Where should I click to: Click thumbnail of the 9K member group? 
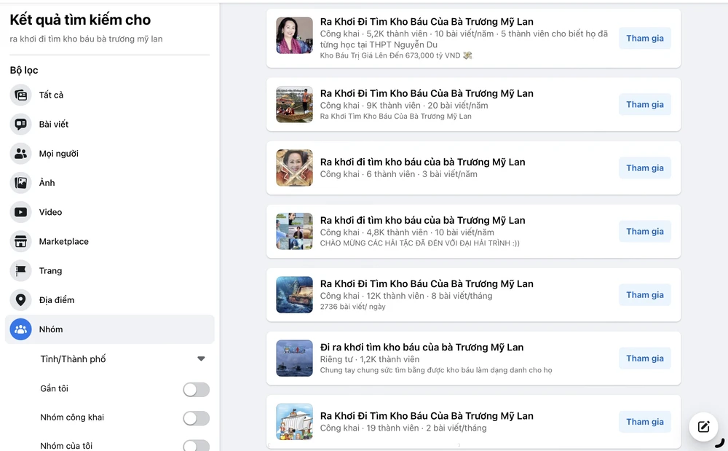coord(294,105)
